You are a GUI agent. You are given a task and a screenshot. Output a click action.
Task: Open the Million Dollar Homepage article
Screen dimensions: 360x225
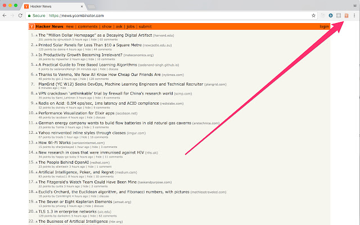point(95,35)
